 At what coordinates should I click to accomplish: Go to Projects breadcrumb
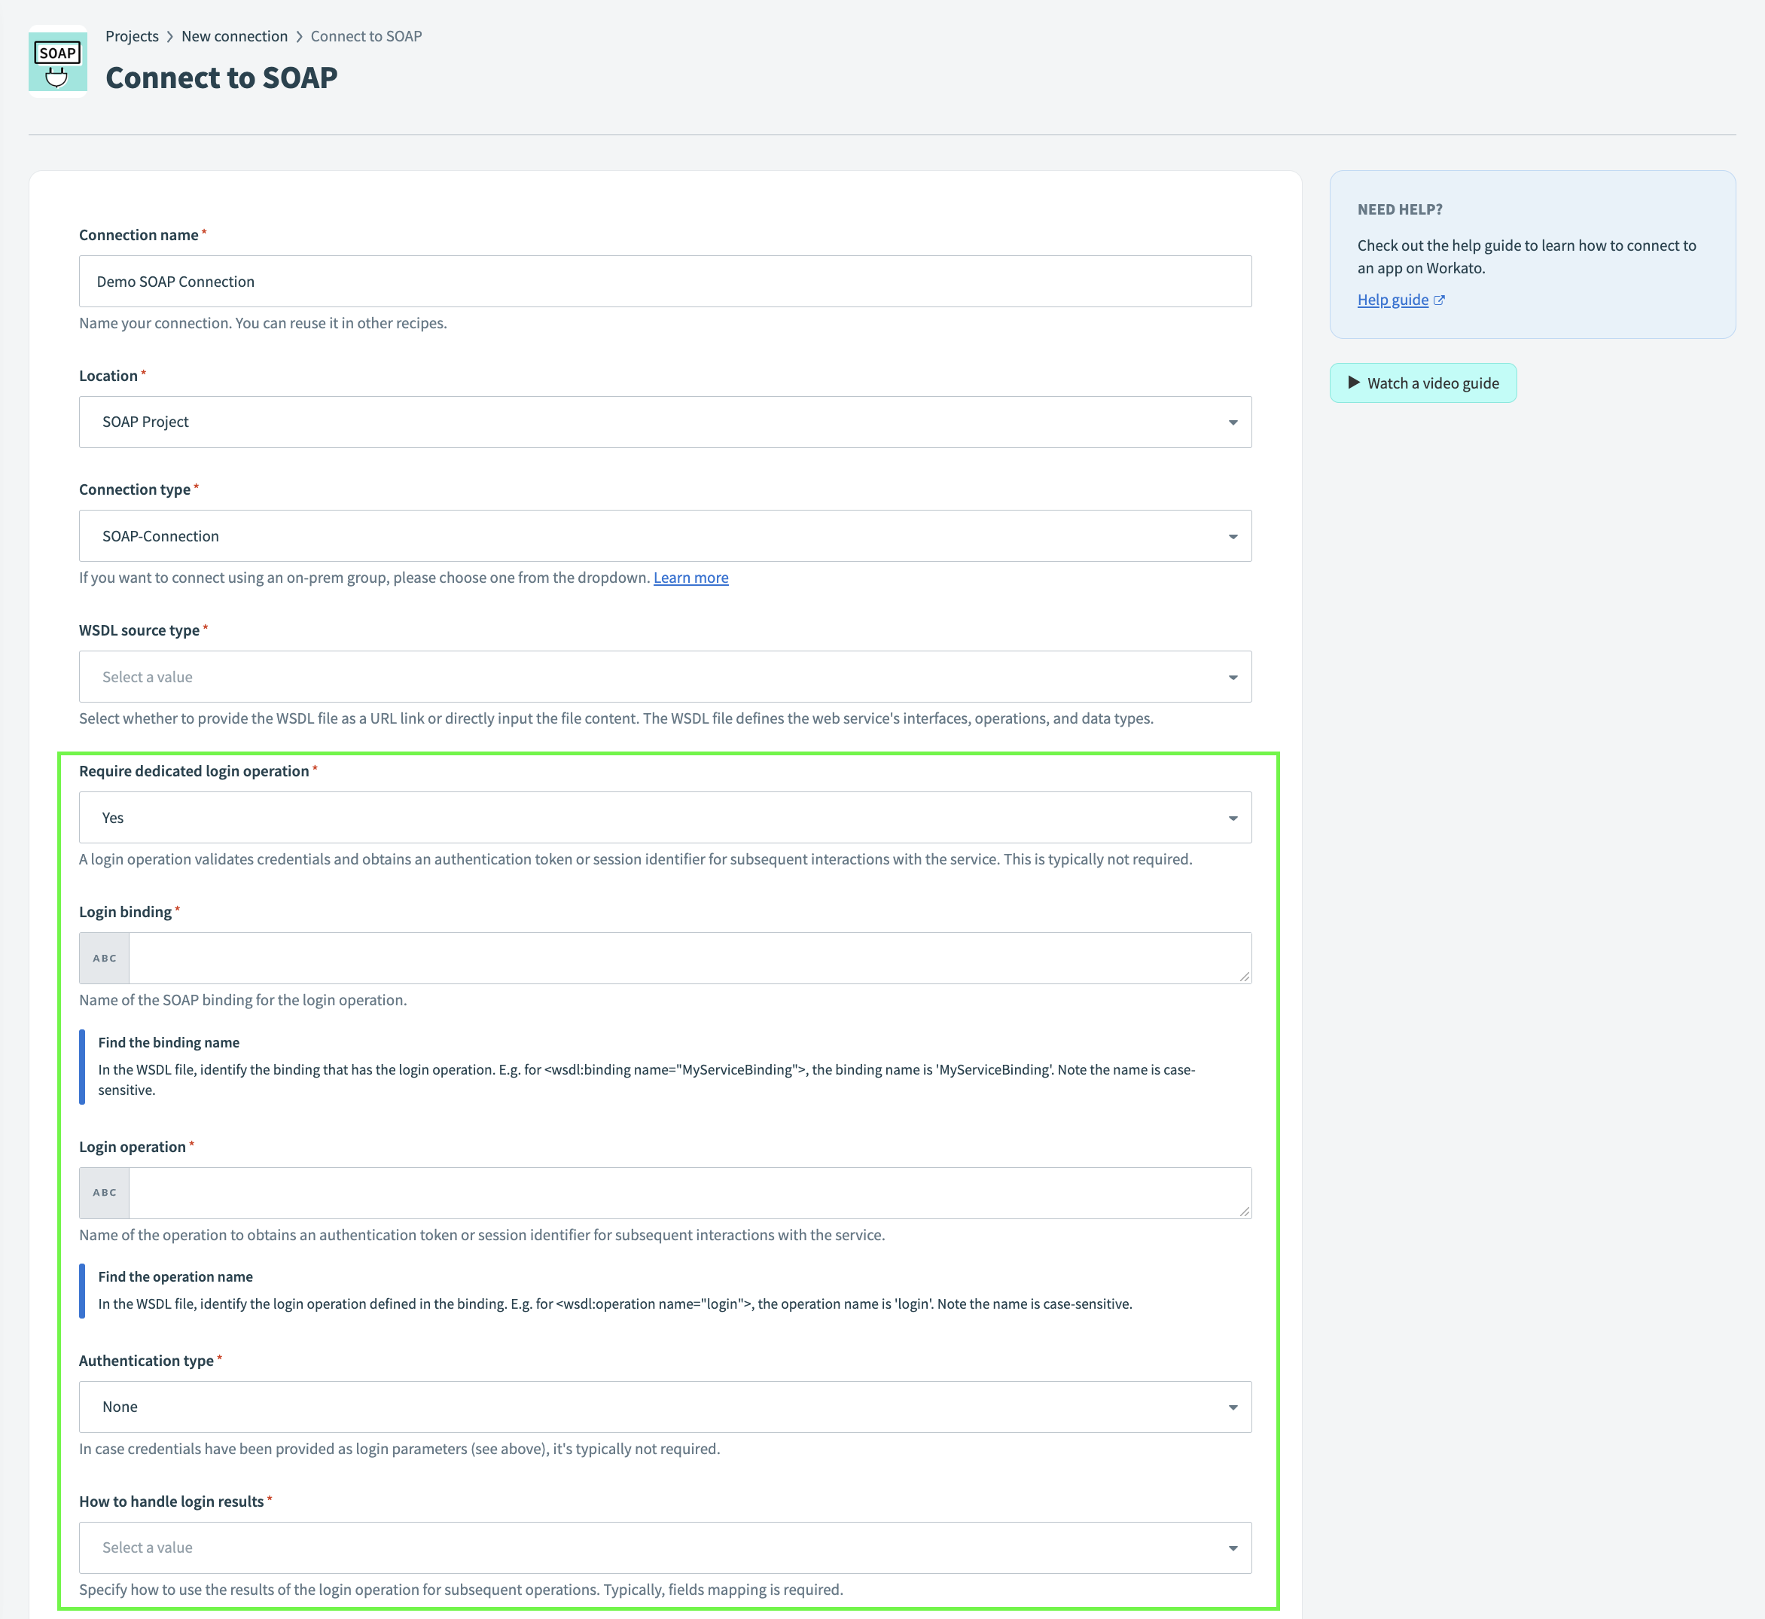coord(131,36)
